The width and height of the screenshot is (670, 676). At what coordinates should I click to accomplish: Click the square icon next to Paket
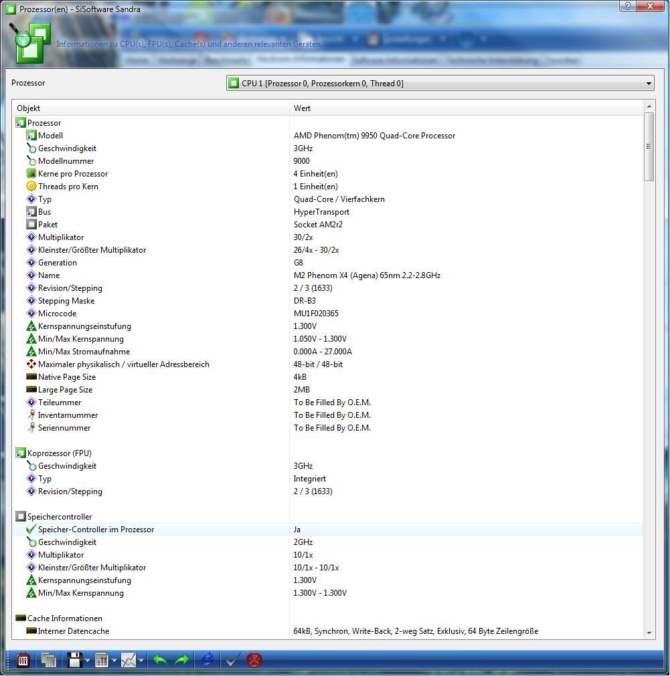tap(31, 224)
